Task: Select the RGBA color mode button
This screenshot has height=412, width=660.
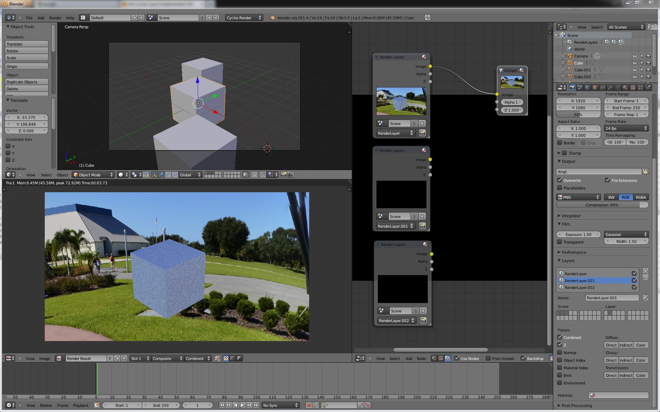Action: pyautogui.click(x=641, y=197)
